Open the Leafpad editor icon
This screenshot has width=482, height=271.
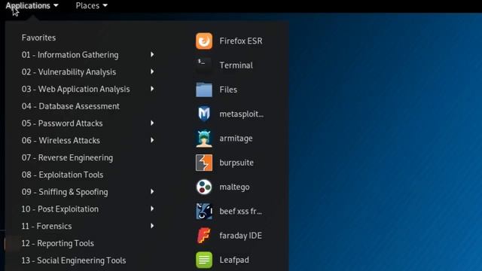(204, 260)
